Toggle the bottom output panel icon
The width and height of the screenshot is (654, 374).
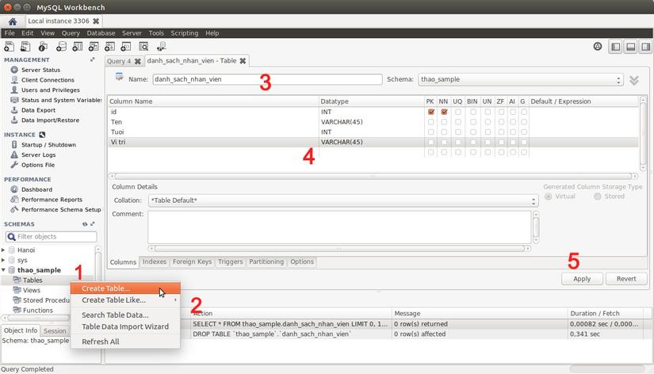pos(631,47)
